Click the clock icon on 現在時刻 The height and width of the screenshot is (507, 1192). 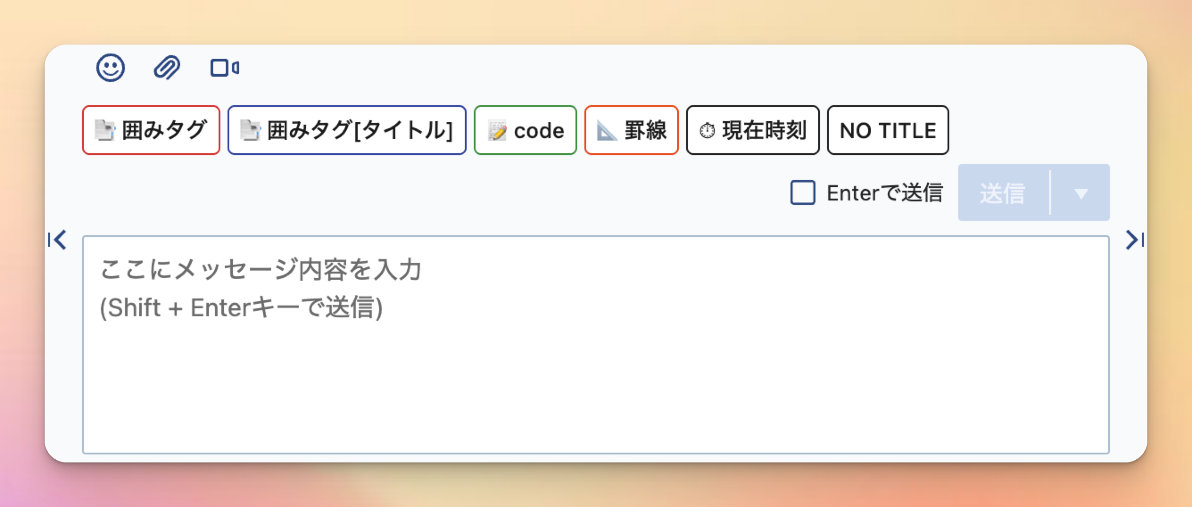707,131
